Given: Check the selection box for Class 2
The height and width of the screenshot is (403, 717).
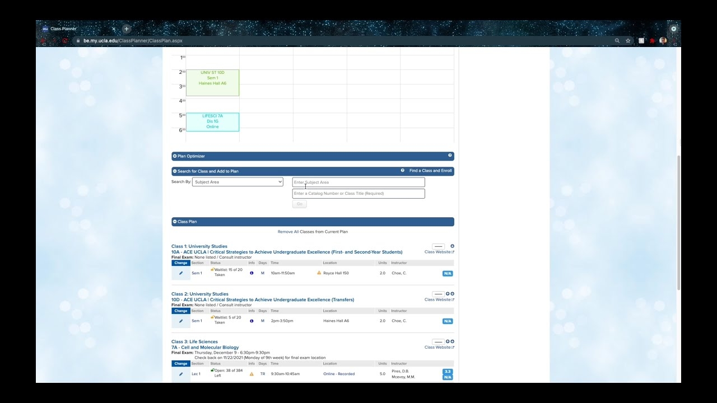Looking at the screenshot, I should [x=437, y=293].
